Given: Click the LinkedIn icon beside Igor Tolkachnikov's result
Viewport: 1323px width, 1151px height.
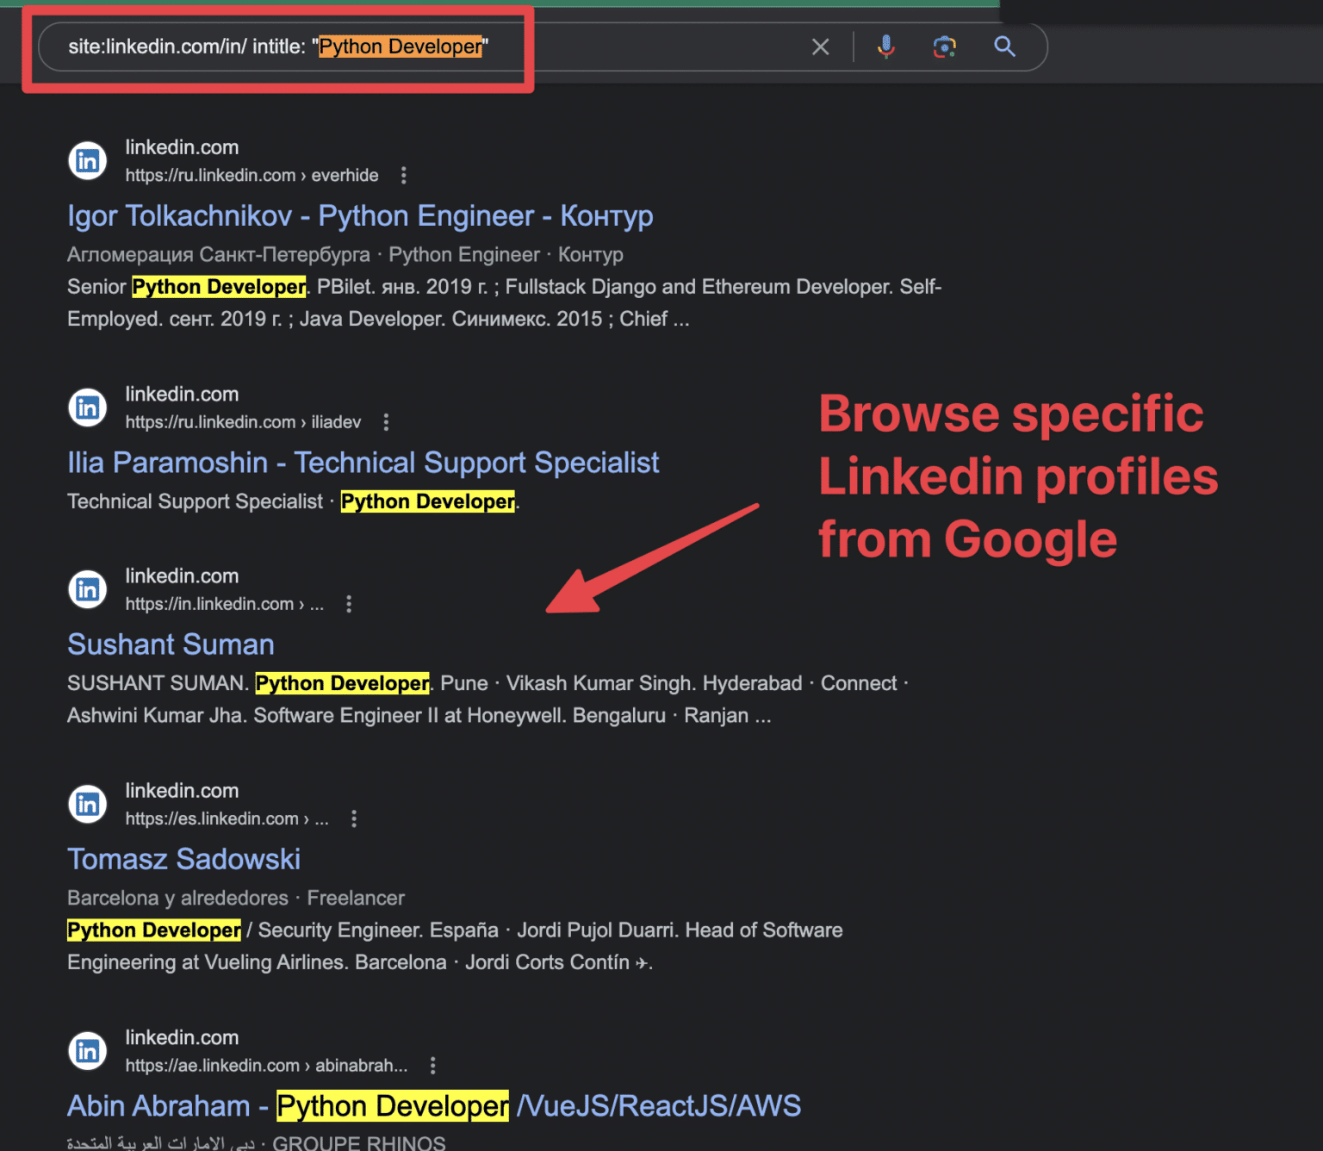Looking at the screenshot, I should pyautogui.click(x=87, y=160).
